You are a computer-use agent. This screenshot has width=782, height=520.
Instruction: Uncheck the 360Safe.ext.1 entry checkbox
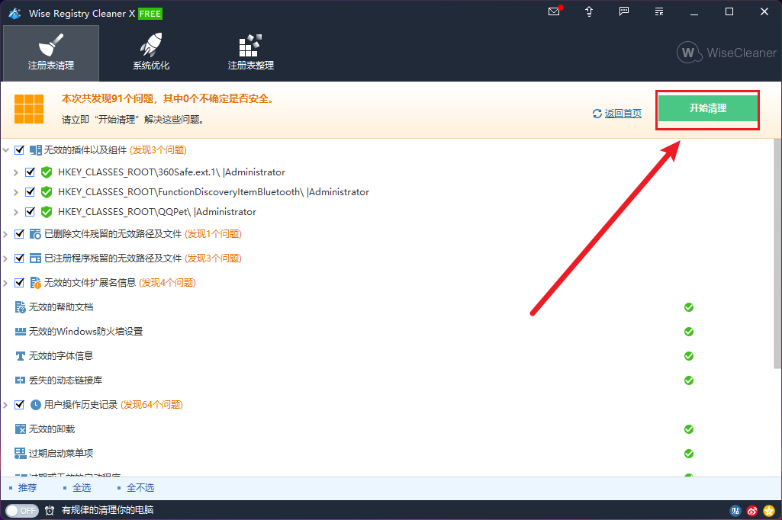click(30, 172)
